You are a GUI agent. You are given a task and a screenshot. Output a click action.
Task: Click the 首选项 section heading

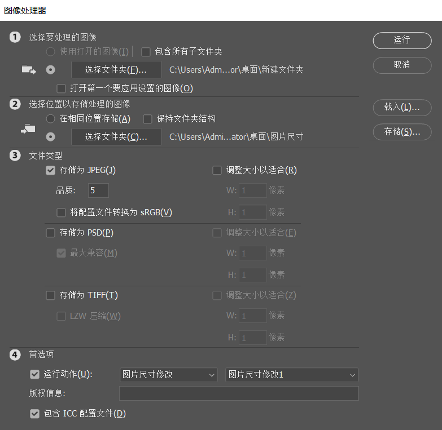(41, 354)
